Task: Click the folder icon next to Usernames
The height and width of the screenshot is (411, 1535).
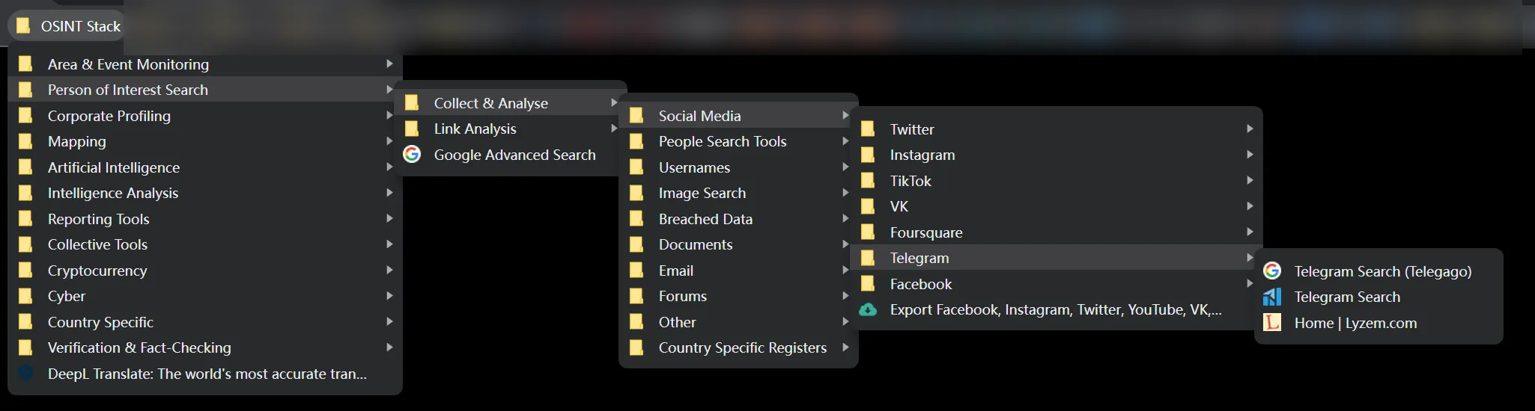Action: (636, 167)
